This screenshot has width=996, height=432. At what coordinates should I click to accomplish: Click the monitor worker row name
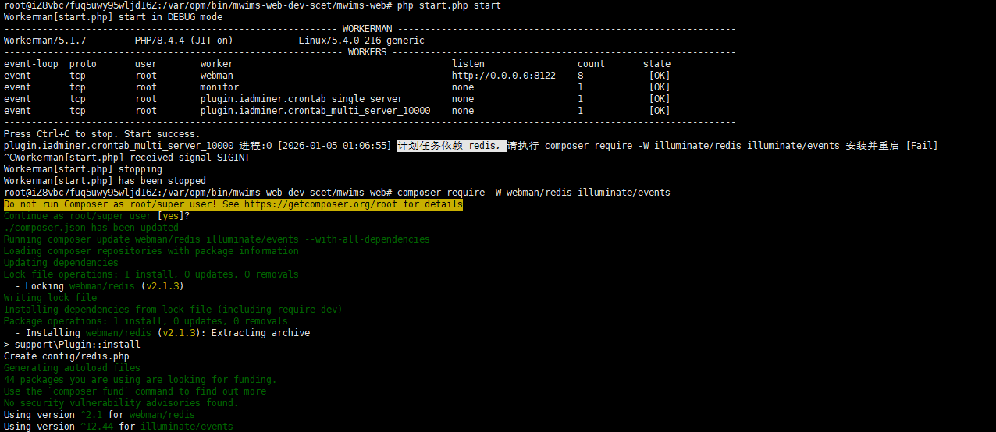point(219,87)
